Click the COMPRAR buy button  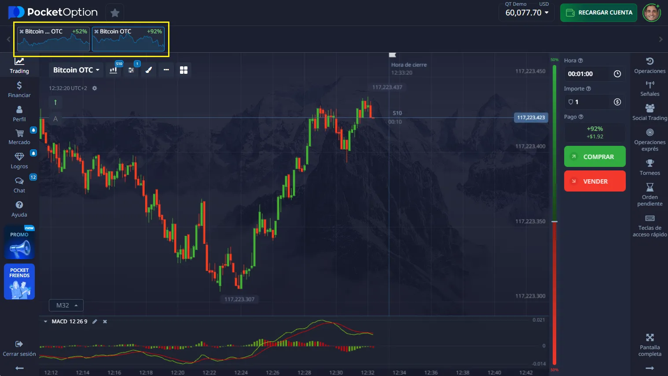point(595,156)
